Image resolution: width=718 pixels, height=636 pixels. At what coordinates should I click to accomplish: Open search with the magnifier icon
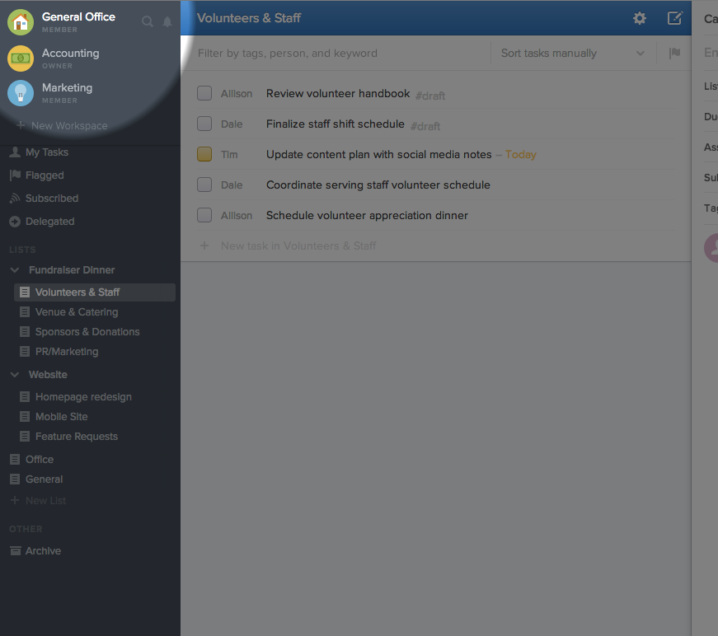point(147,21)
